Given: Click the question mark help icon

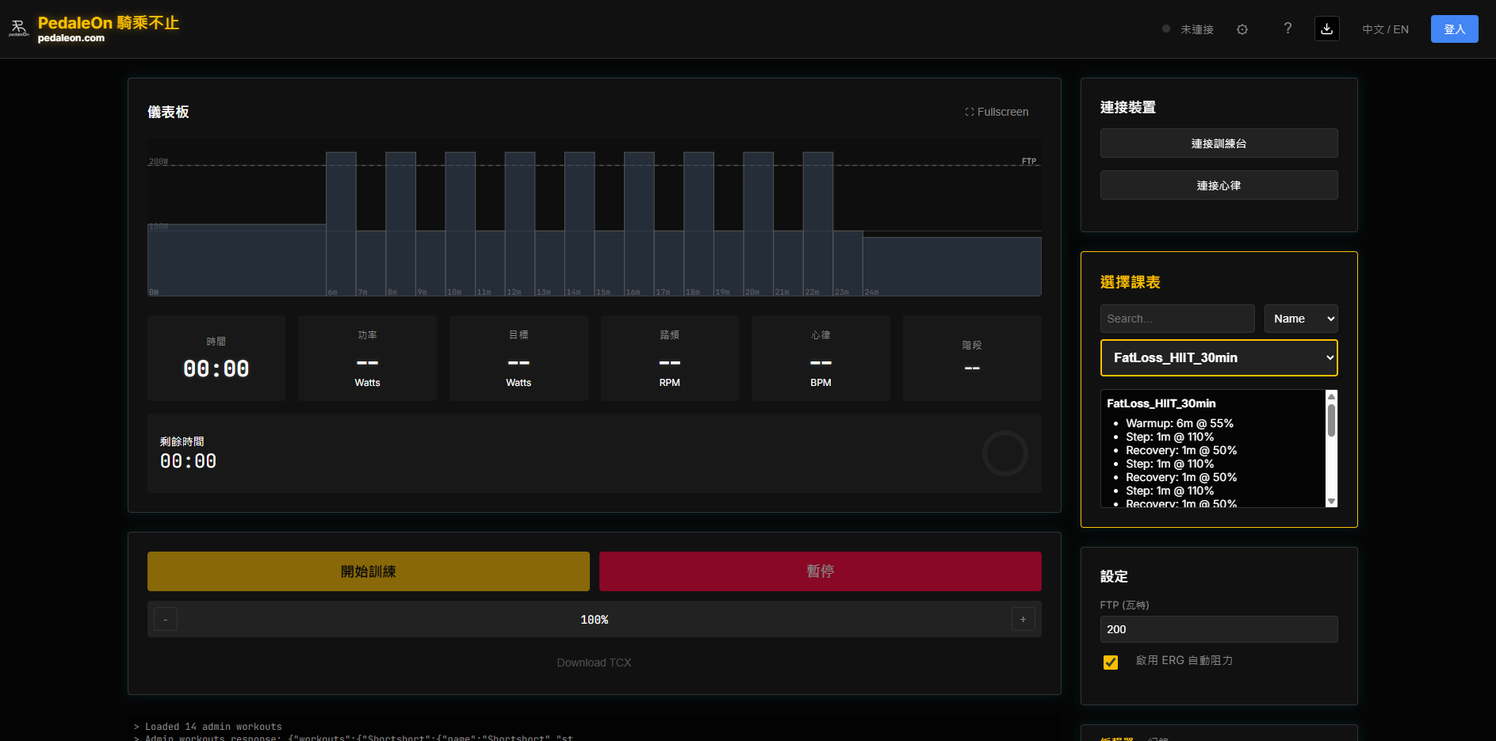Looking at the screenshot, I should point(1287,29).
